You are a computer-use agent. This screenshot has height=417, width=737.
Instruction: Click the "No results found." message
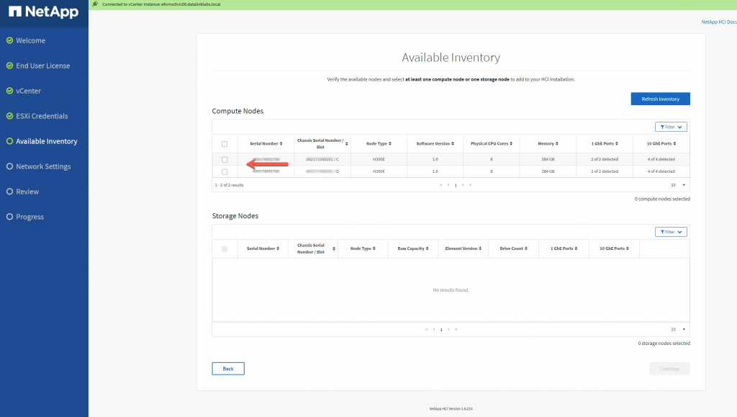[451, 290]
